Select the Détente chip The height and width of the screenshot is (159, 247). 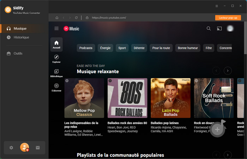coord(139,48)
